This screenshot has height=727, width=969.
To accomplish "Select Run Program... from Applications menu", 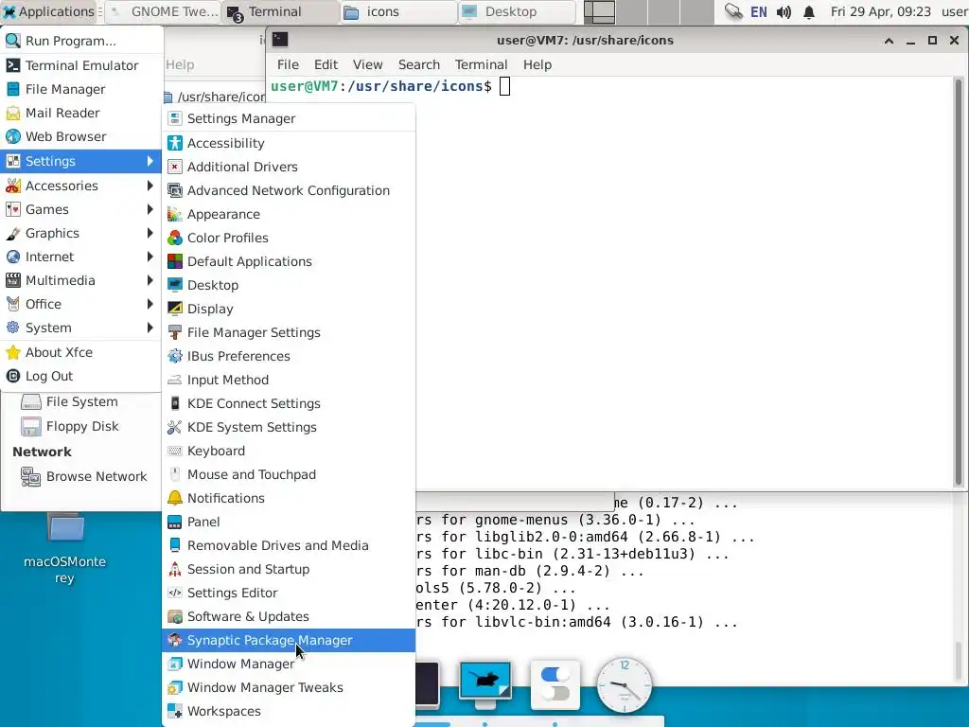I will coord(81,41).
